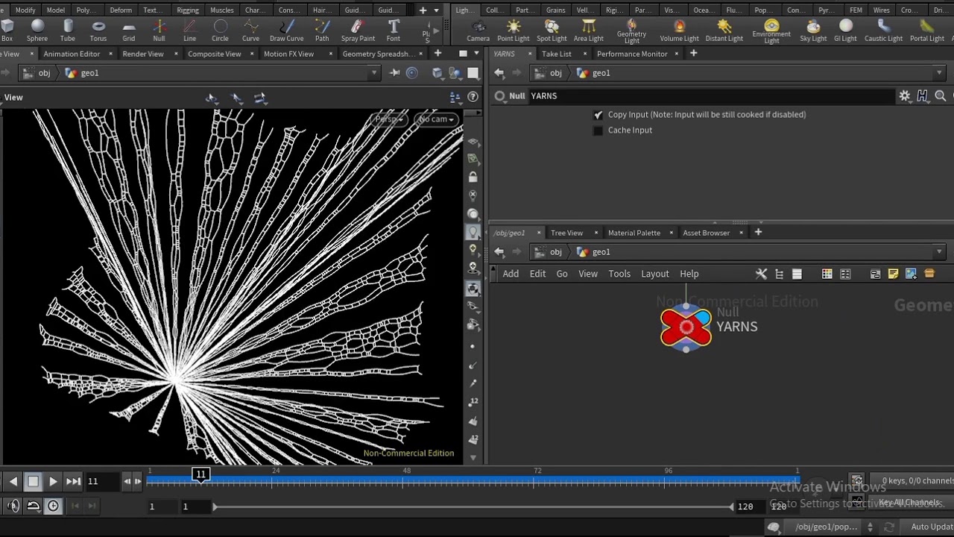954x537 pixels.
Task: Select the Sphere shelf tool
Action: [37, 31]
